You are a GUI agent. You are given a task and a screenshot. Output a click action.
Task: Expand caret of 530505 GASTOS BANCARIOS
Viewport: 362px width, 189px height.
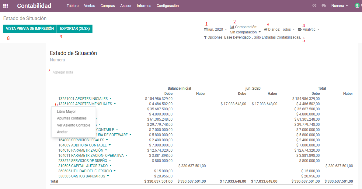pyautogui.click(x=108, y=176)
